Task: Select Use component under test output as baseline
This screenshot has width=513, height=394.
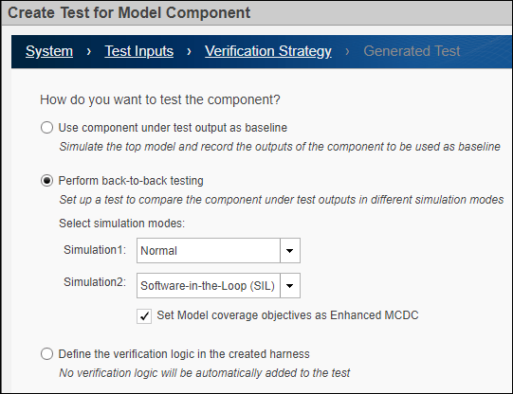Action: coord(46,127)
